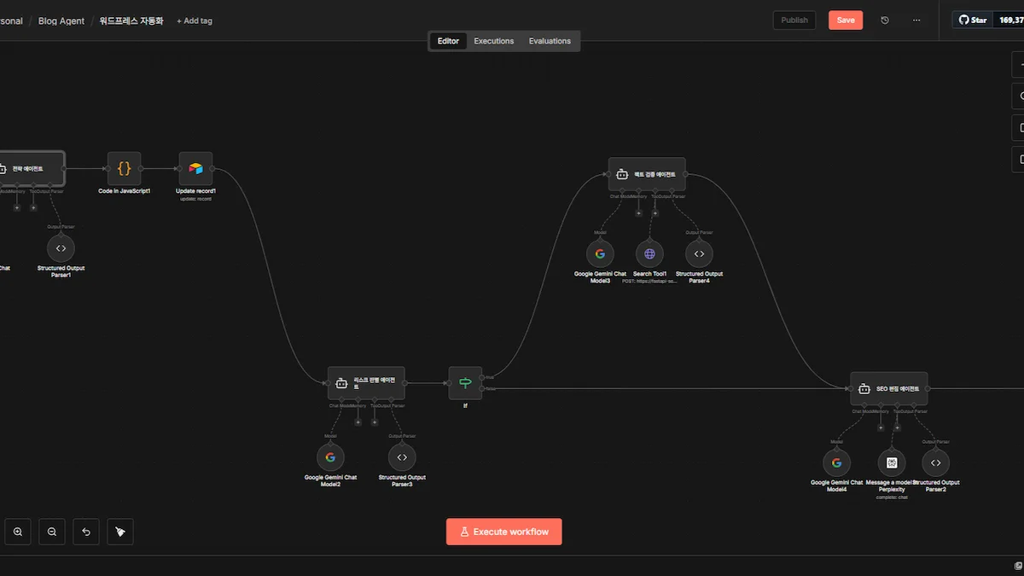Open the Search Tool1 globe node
This screenshot has height=576, width=1024.
point(649,253)
